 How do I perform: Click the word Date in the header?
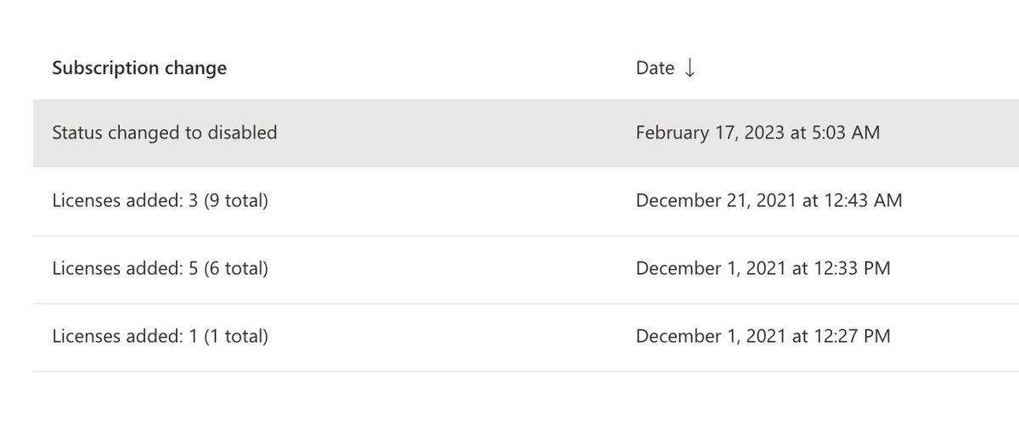[655, 68]
